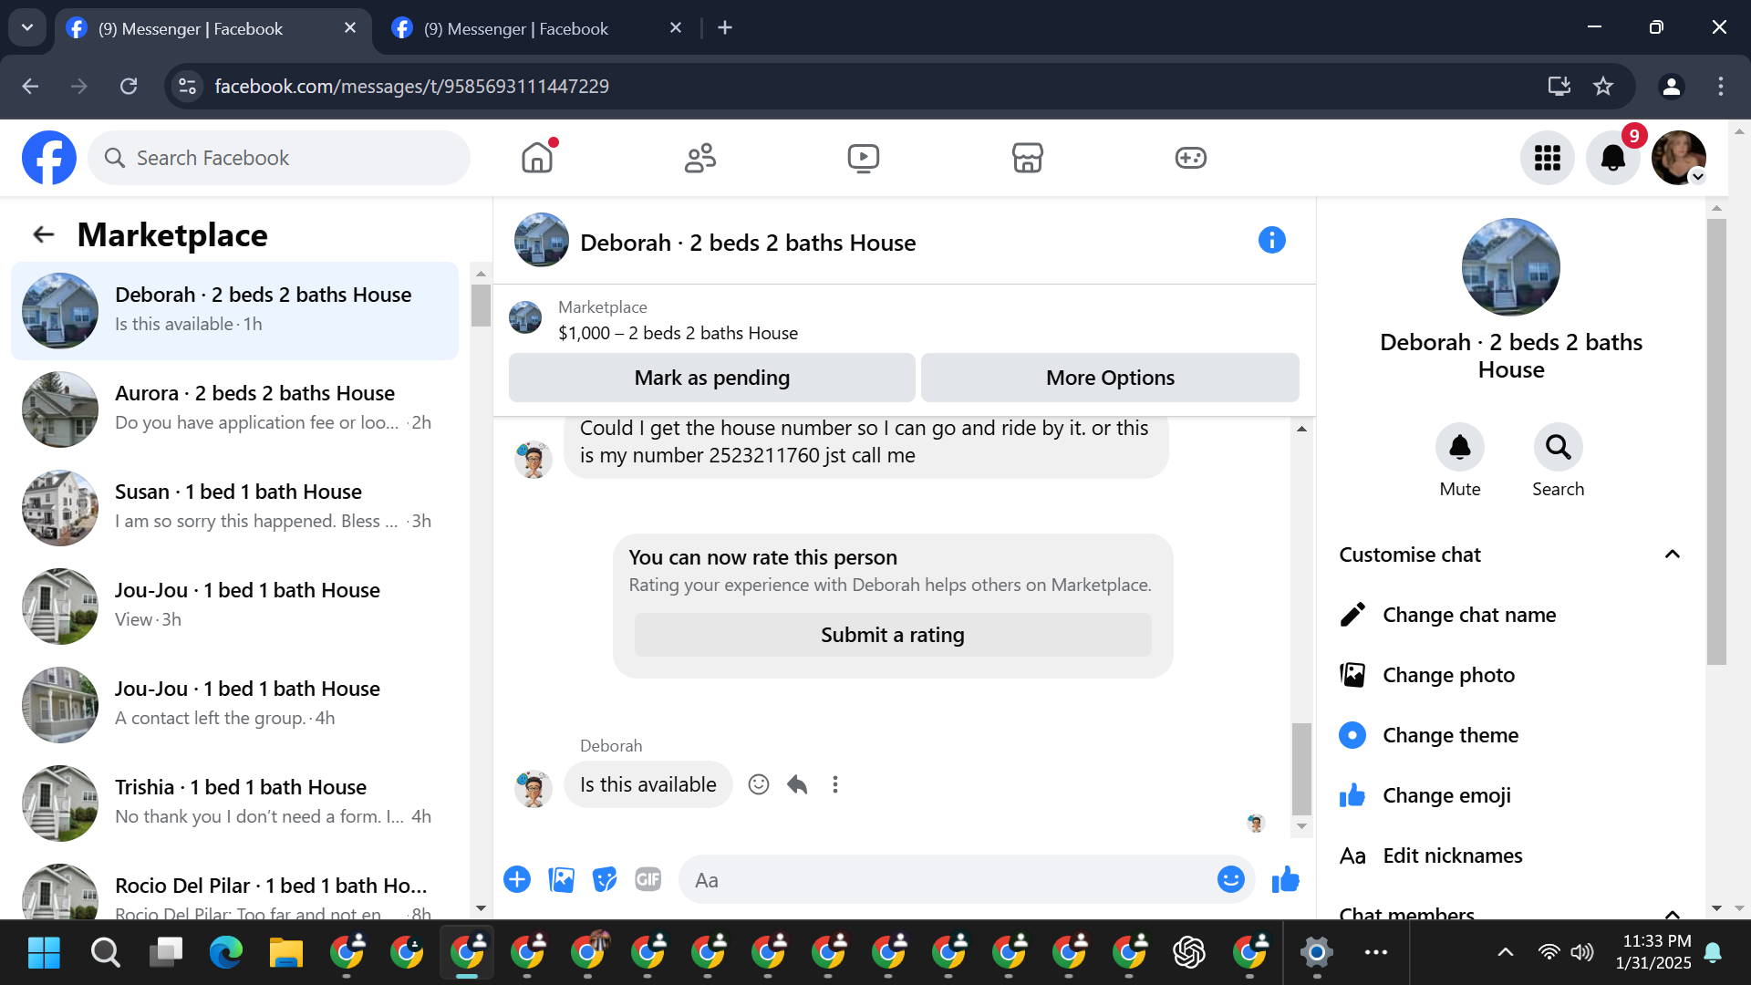Open the Settings gear on the taskbar
Image resolution: width=1751 pixels, height=985 pixels.
click(1316, 953)
